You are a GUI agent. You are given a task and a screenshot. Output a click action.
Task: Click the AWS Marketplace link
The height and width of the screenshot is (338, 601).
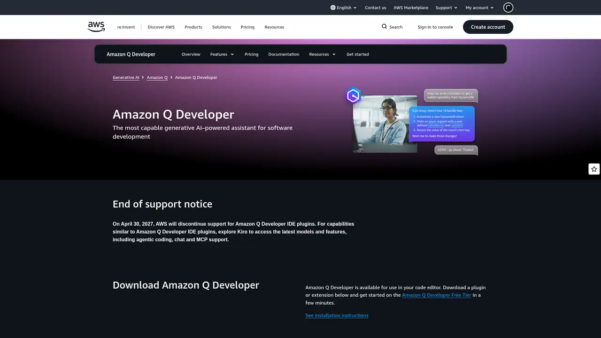411,8
